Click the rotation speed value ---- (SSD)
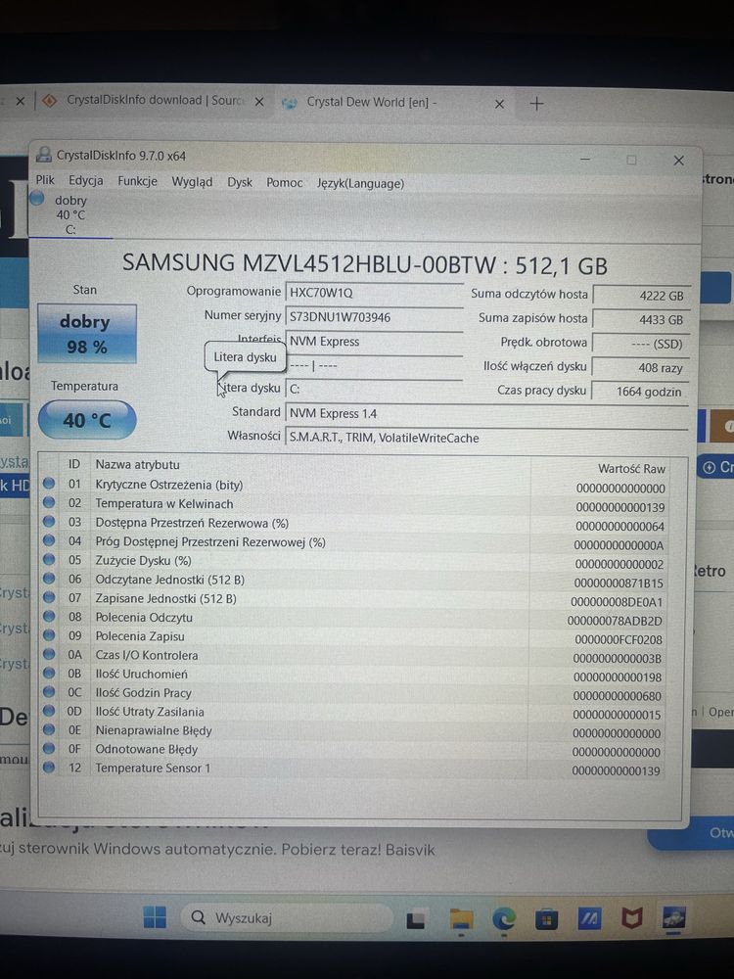 (x=640, y=344)
